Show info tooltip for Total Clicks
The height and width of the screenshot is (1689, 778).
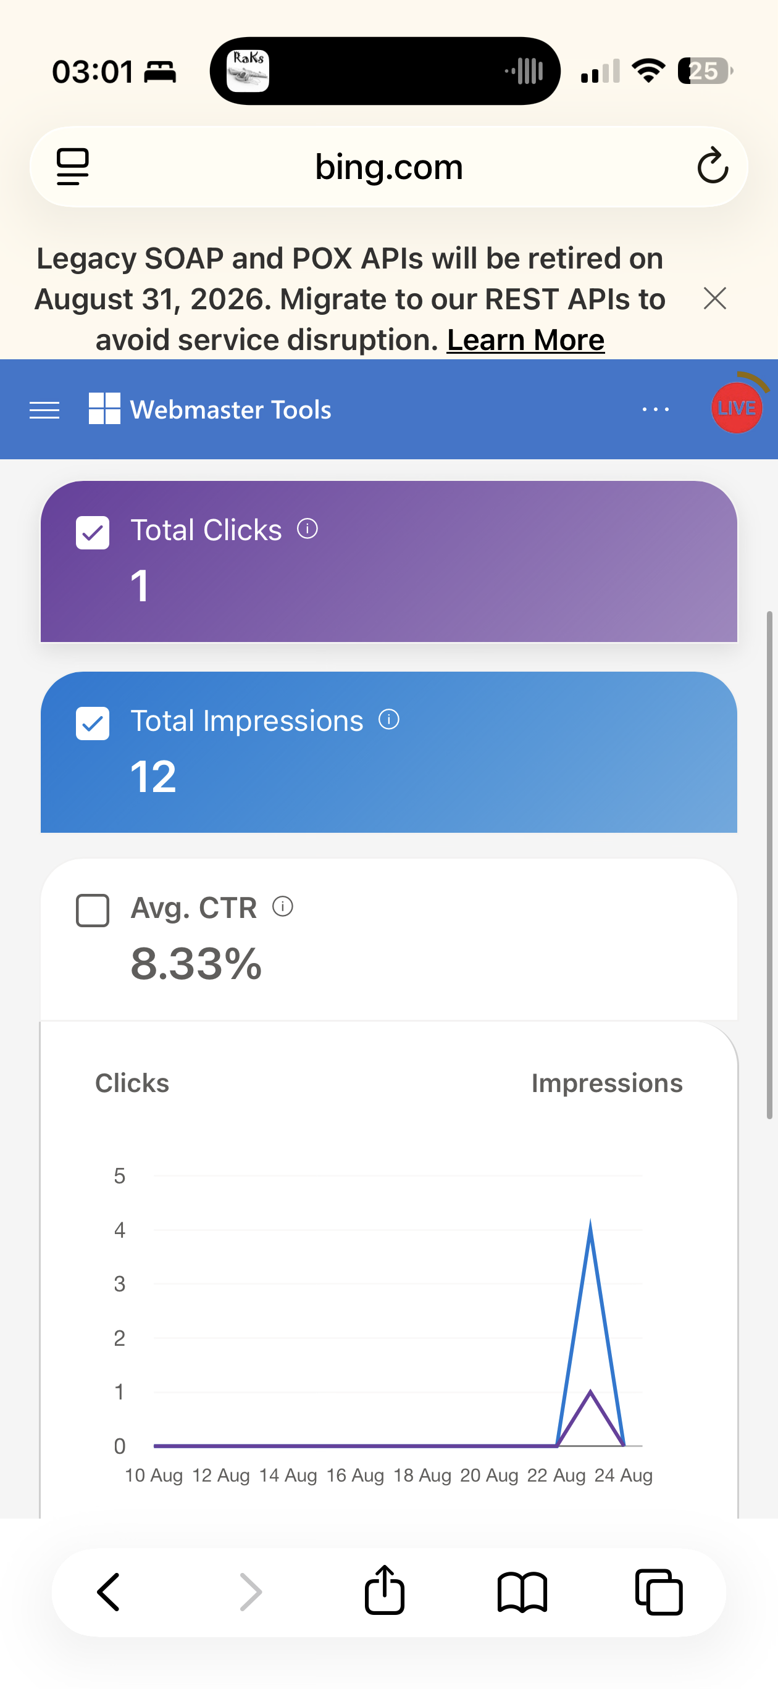[x=307, y=528]
